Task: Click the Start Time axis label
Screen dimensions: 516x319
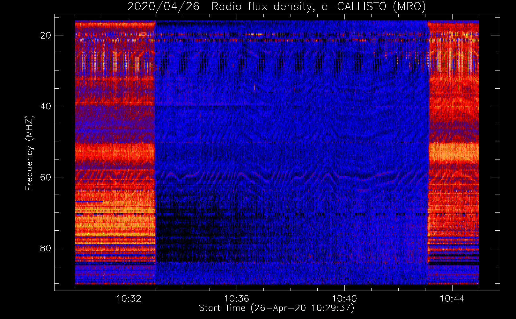Action: click(276, 308)
